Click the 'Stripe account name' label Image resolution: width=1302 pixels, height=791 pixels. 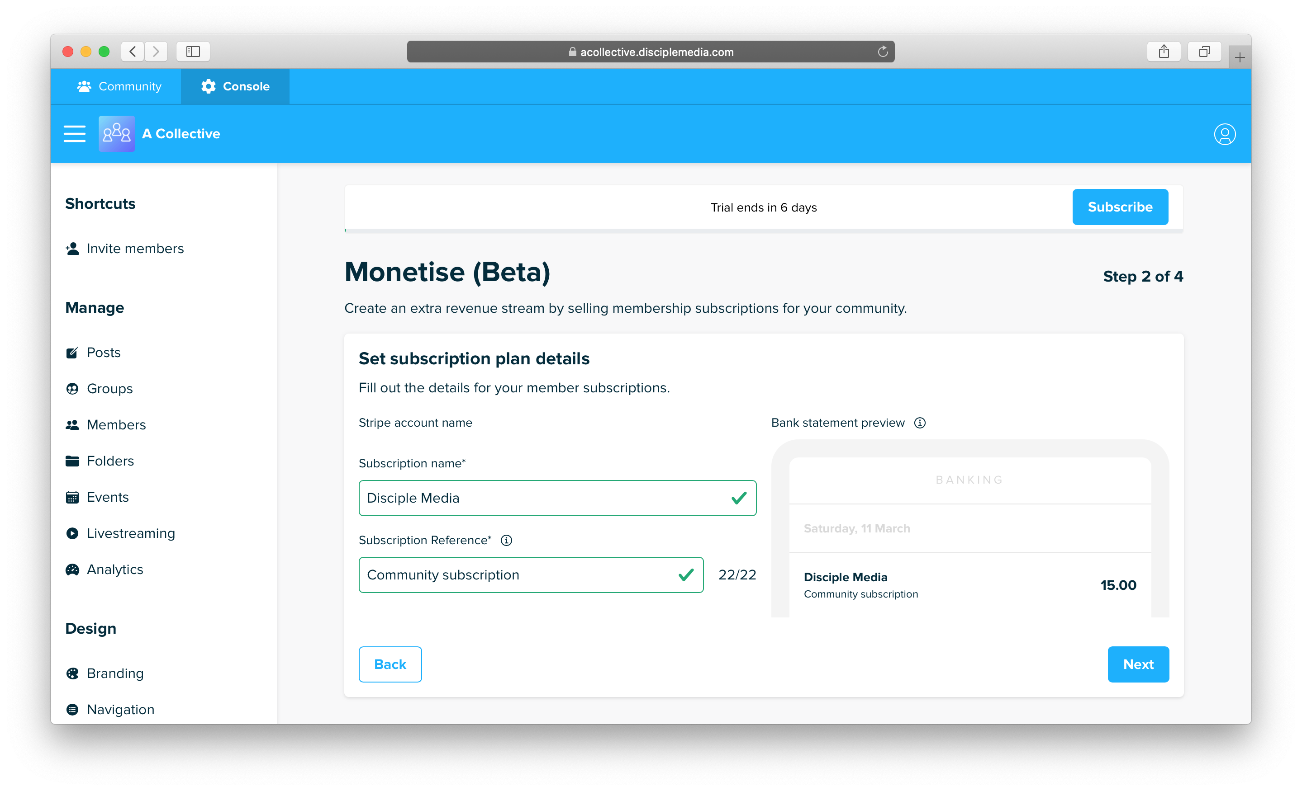point(415,423)
